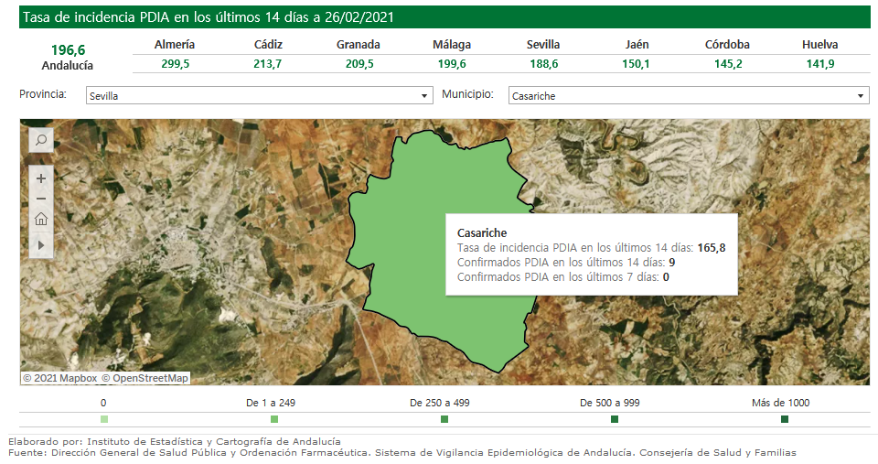Image resolution: width=878 pixels, height=464 pixels.
Task: Expand map tools with arrow icon
Action: pyautogui.click(x=41, y=244)
